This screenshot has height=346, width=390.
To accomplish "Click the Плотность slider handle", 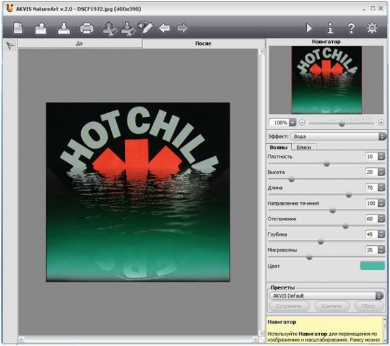I will 327,164.
